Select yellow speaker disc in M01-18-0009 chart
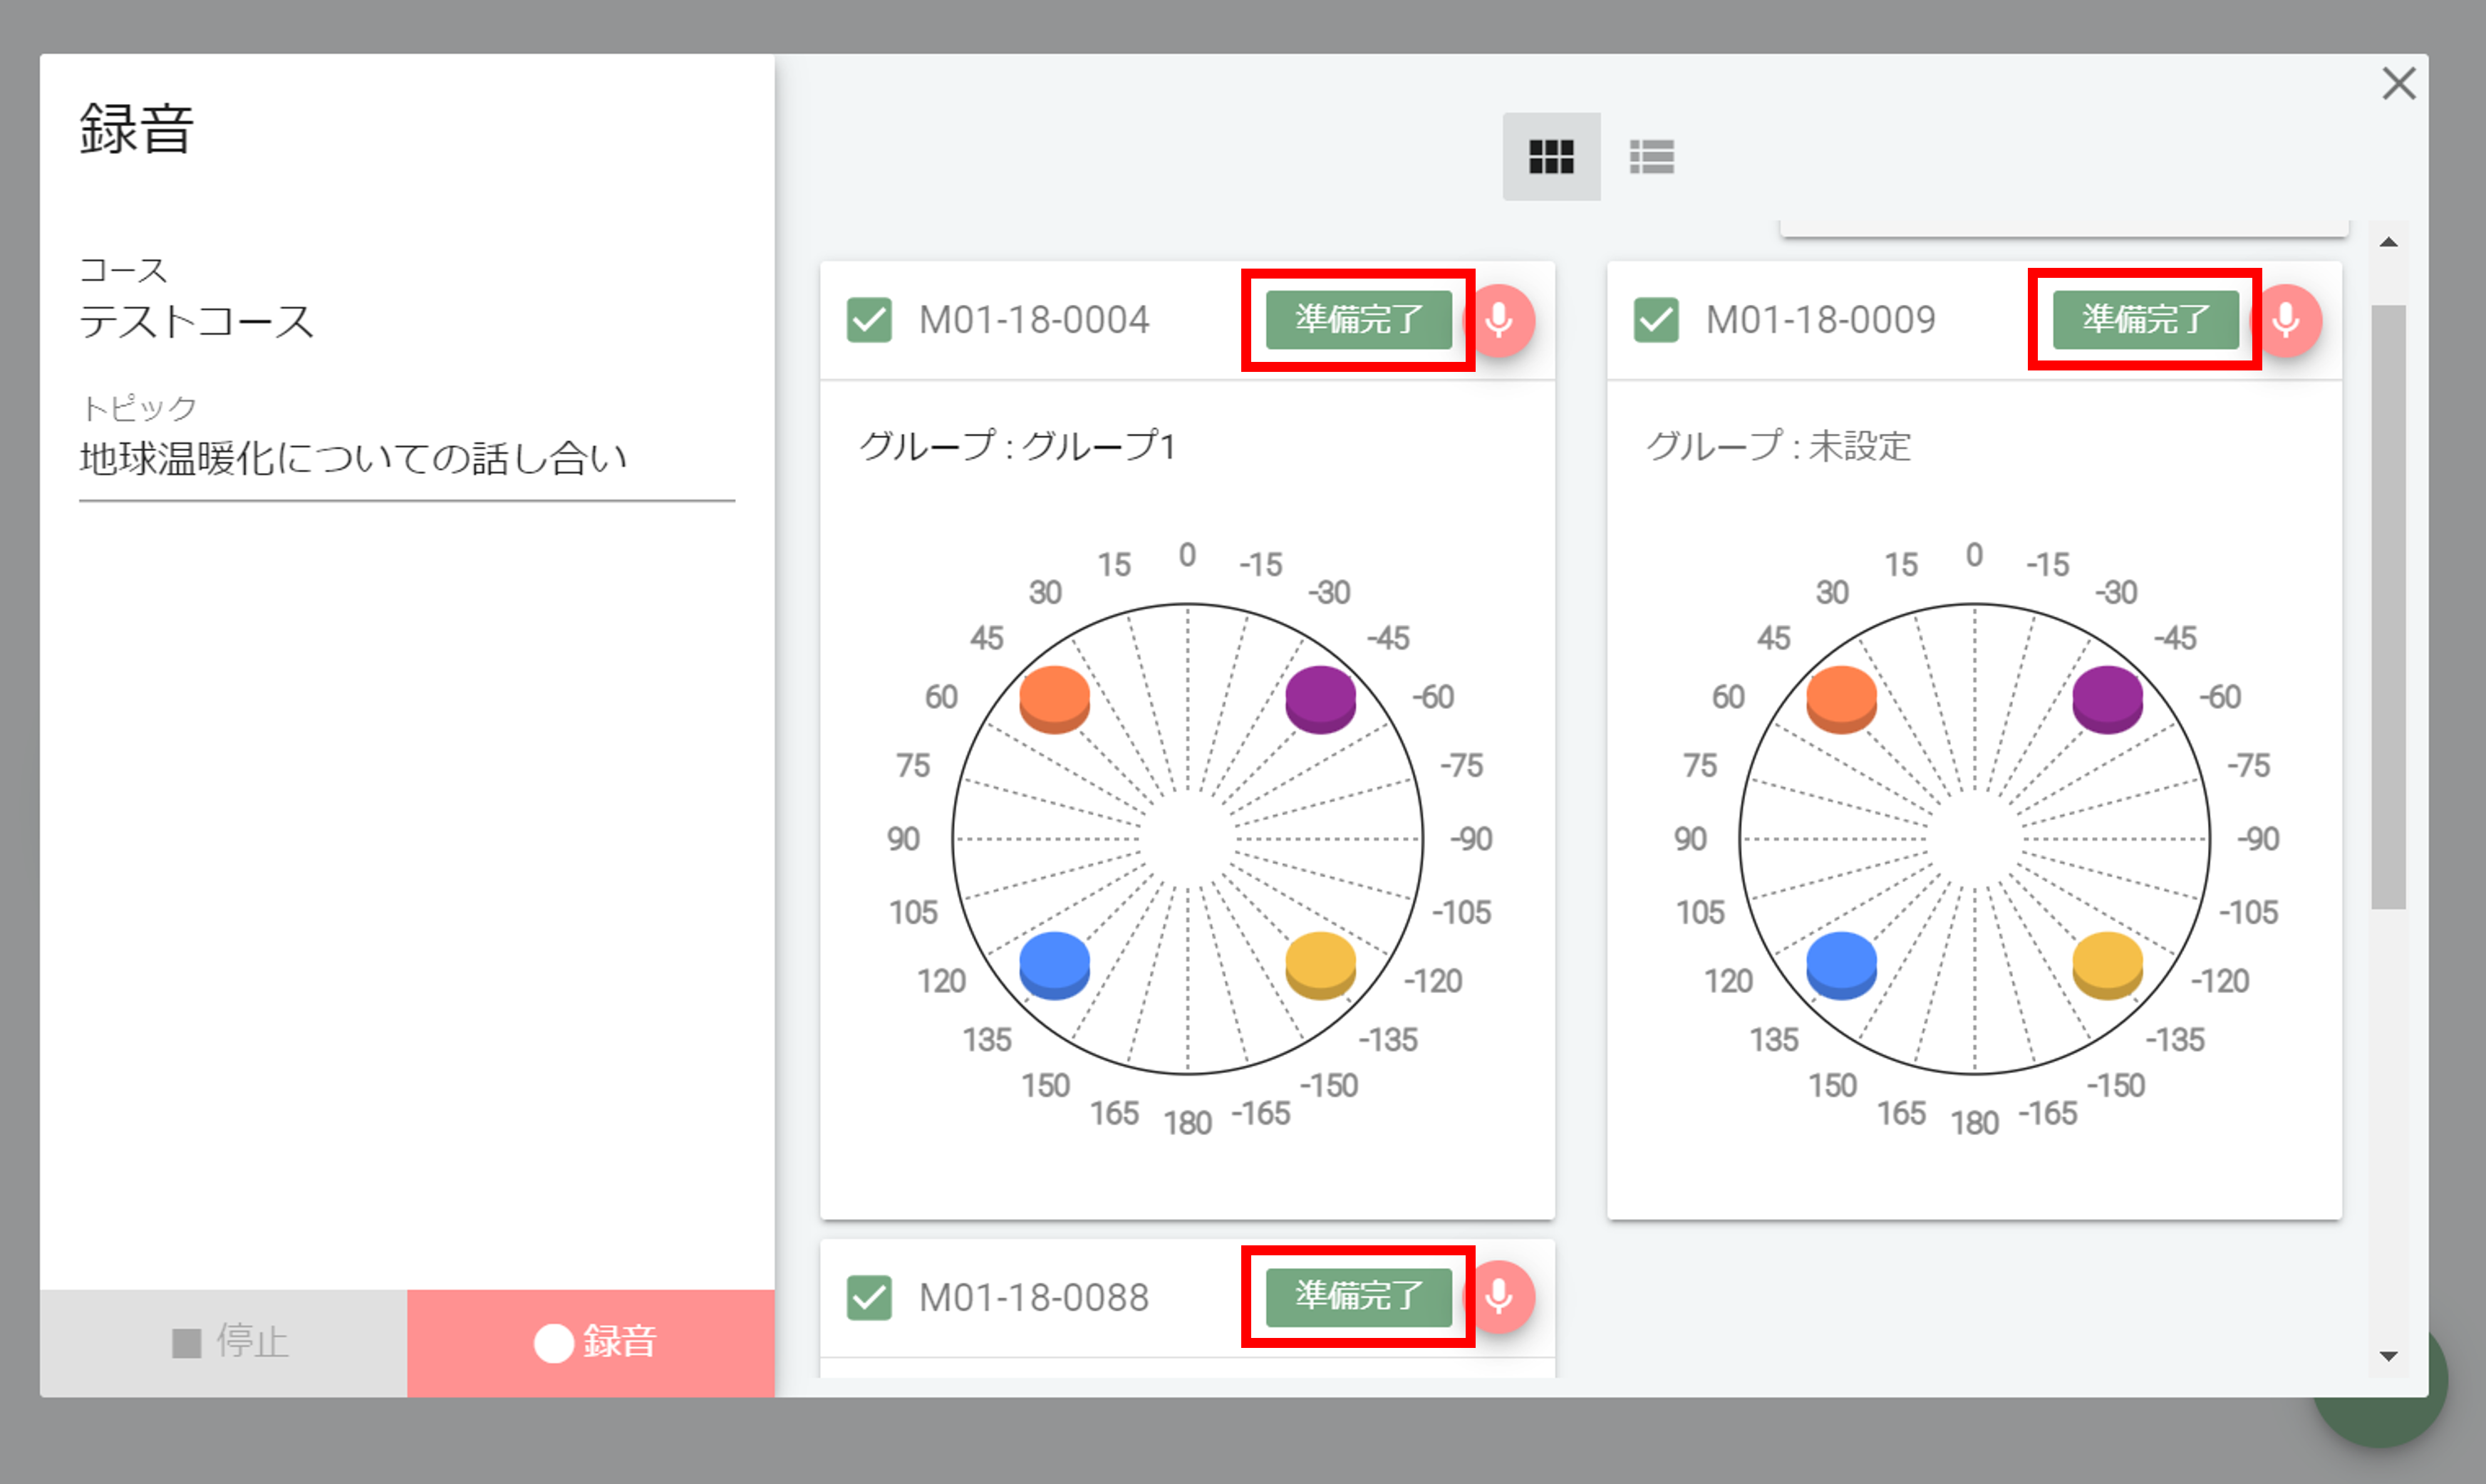Image resolution: width=2486 pixels, height=1484 pixels. (2107, 964)
